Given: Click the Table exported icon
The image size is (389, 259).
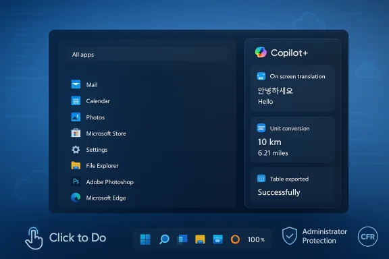Looking at the screenshot, I should 261,179.
